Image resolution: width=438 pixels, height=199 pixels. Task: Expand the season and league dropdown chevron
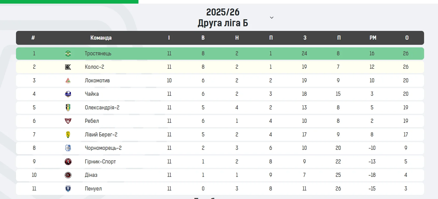pos(271,18)
